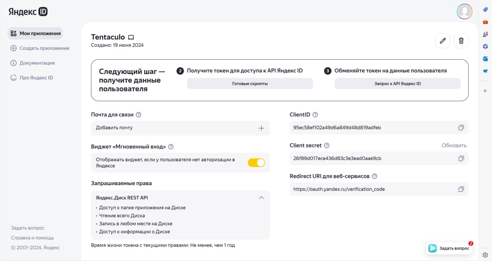Viewport: 492px width, 261px height.
Task: Click the plus icon to add mail
Action: 261,128
